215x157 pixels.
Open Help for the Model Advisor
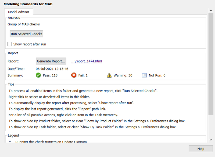tap(201, 149)
